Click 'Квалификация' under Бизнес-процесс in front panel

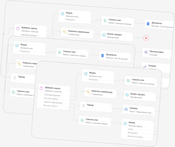pyautogui.click(x=136, y=97)
